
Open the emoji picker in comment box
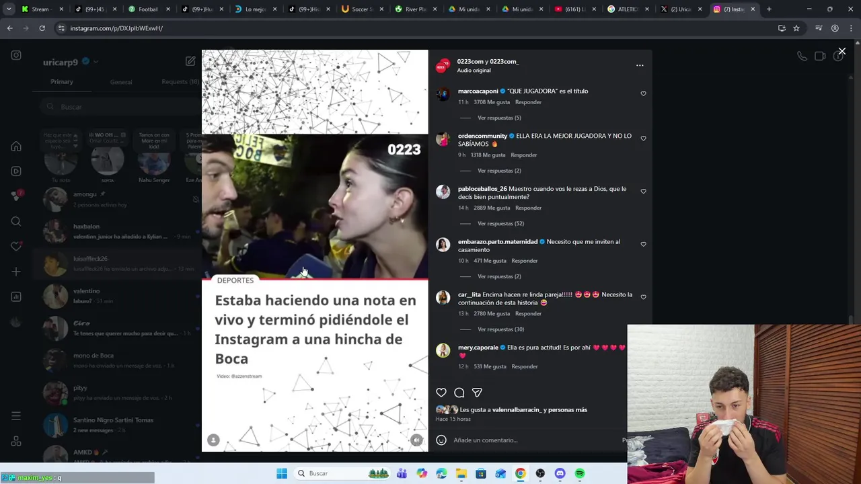tap(441, 440)
